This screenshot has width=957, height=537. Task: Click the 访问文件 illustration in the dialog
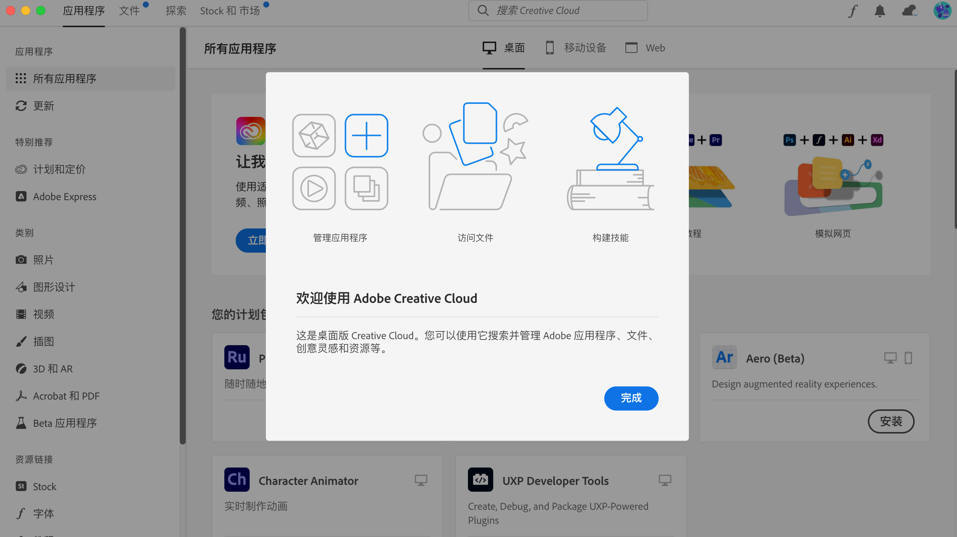[x=475, y=156]
